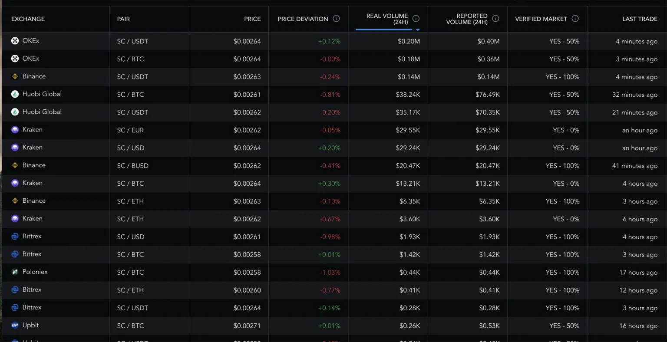Click the Price Deviation info icon
The width and height of the screenshot is (667, 342).
pyautogui.click(x=336, y=19)
